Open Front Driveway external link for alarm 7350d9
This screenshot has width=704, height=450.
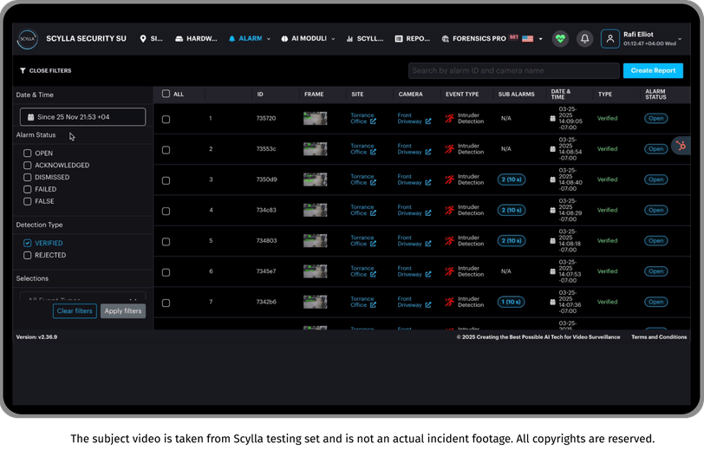pos(428,182)
